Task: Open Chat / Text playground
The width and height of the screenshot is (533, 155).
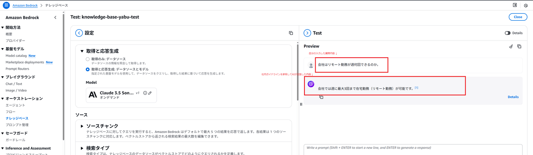Action: point(14,84)
